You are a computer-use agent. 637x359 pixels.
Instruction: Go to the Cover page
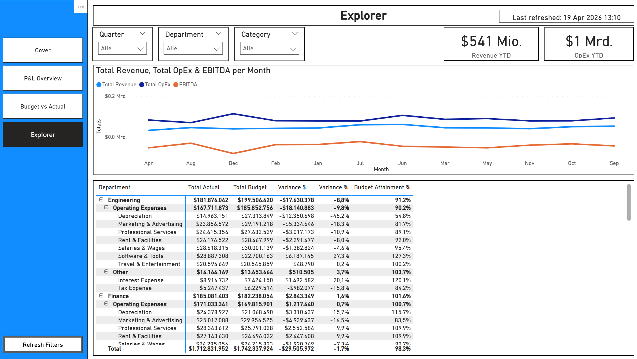pos(43,50)
